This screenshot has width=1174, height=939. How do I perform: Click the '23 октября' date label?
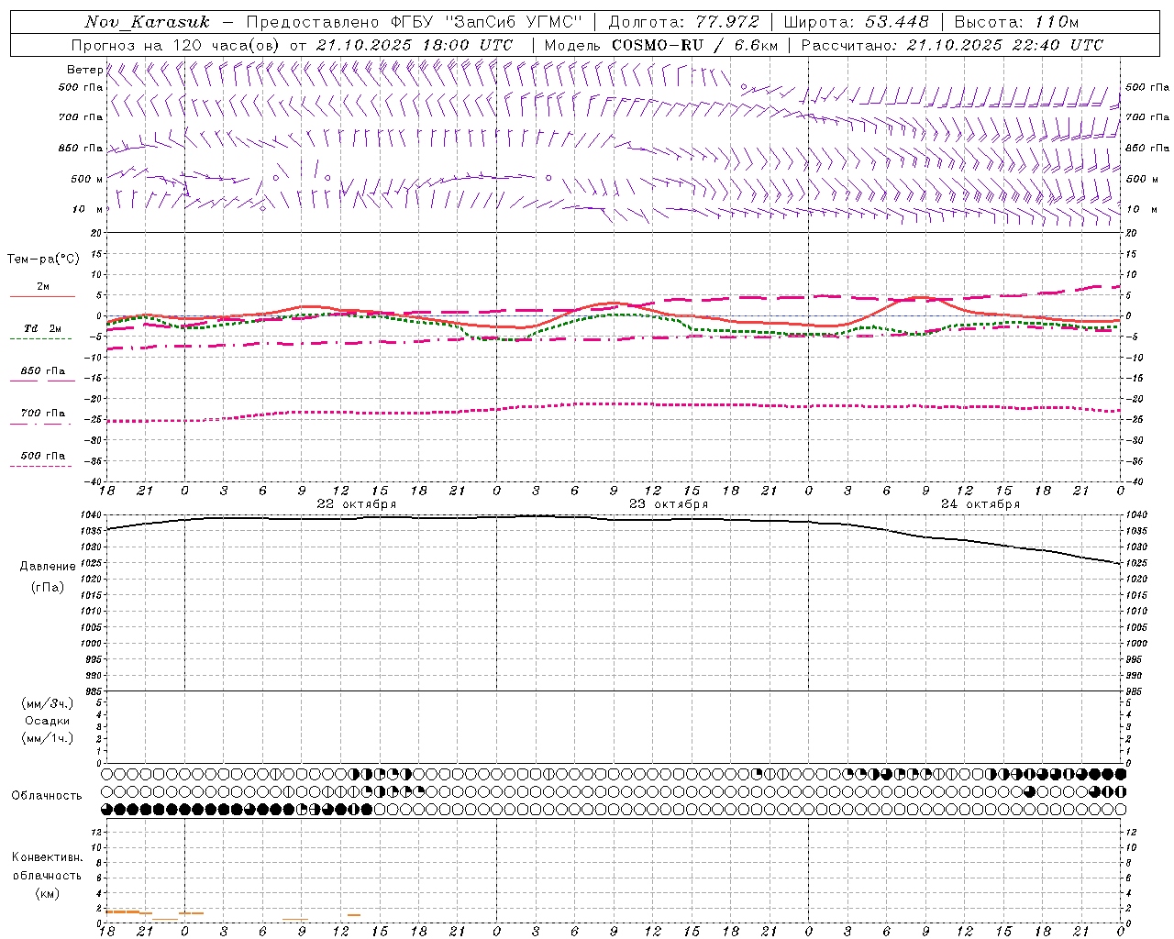(669, 504)
